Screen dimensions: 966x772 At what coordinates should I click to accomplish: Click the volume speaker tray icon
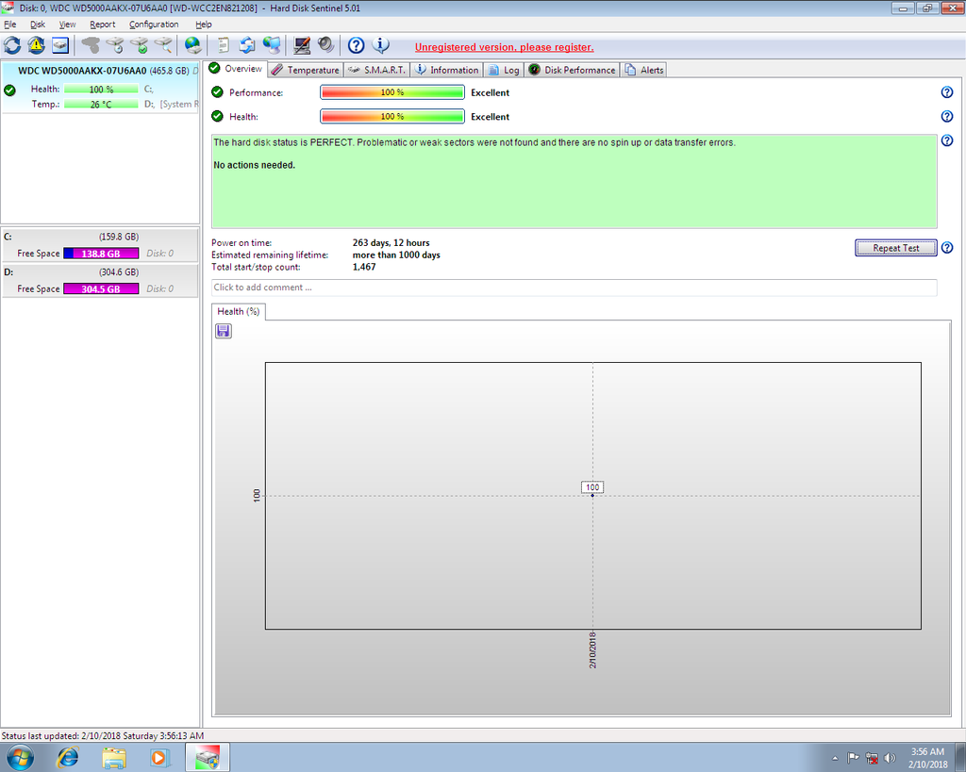(x=890, y=758)
